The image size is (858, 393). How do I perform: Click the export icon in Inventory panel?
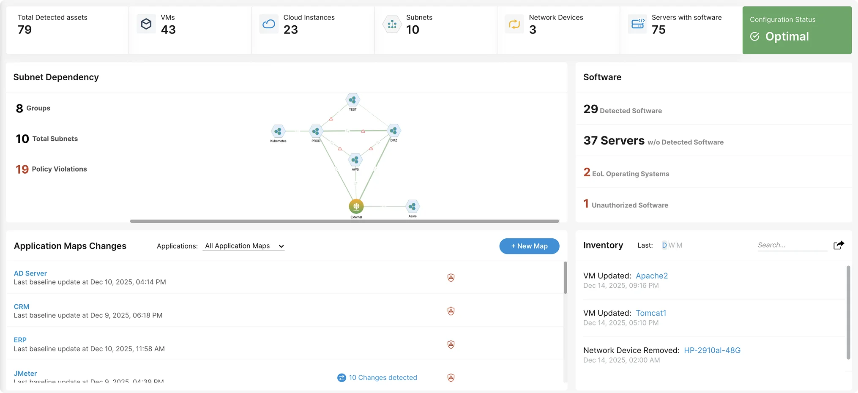click(x=839, y=245)
